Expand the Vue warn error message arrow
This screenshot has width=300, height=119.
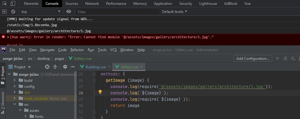(8, 37)
